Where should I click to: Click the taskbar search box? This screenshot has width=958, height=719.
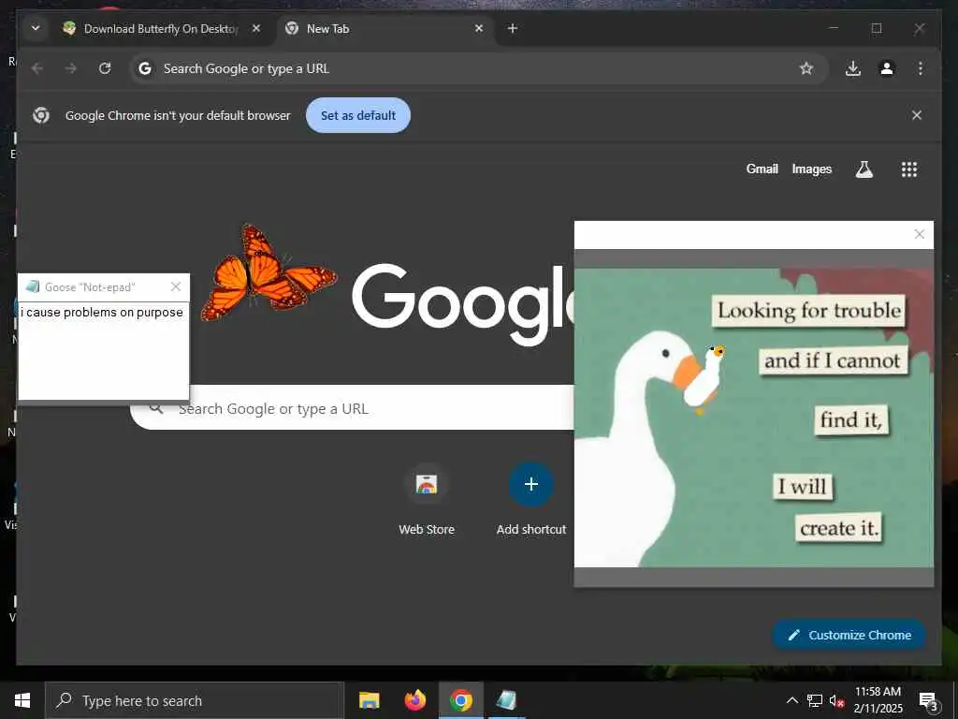[x=195, y=700]
